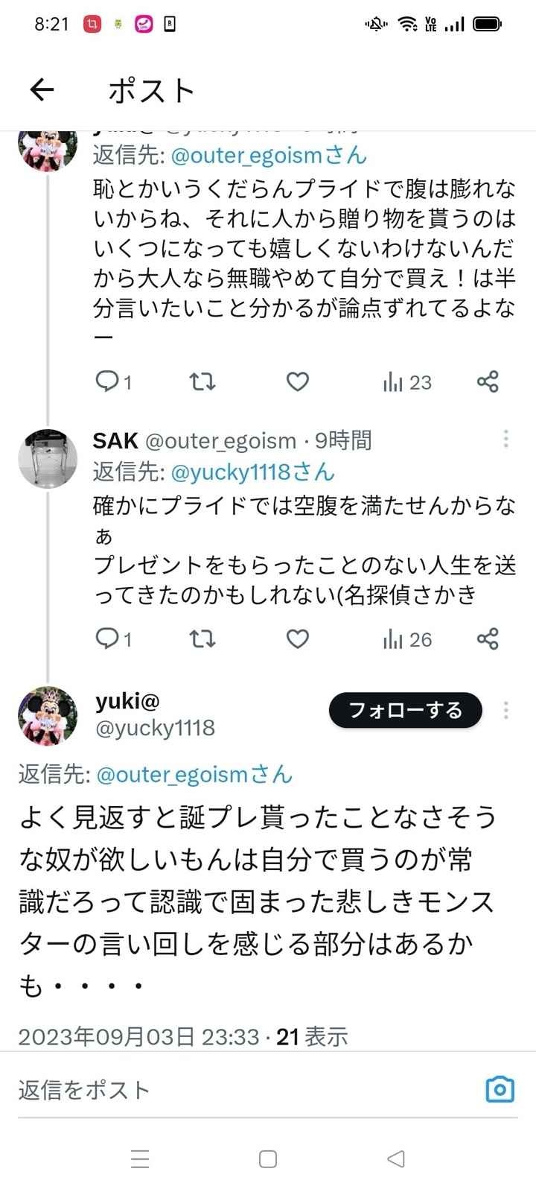Share SAK's post
This screenshot has width=536, height=1192.
(x=488, y=639)
